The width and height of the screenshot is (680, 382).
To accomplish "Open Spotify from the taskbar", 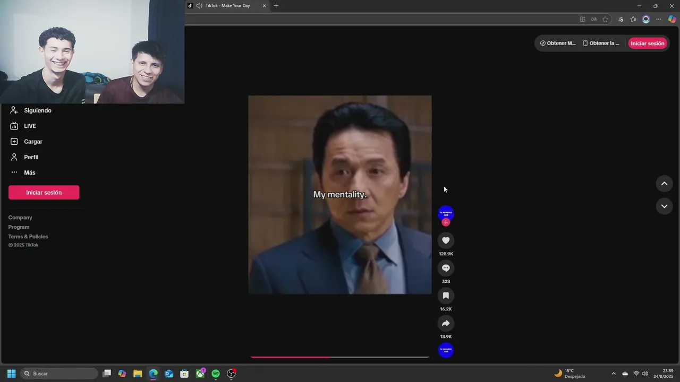I will (216, 374).
